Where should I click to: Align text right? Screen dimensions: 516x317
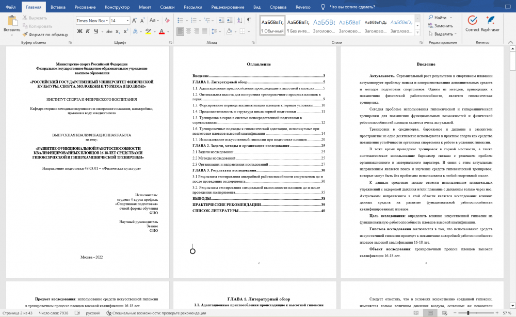197,31
